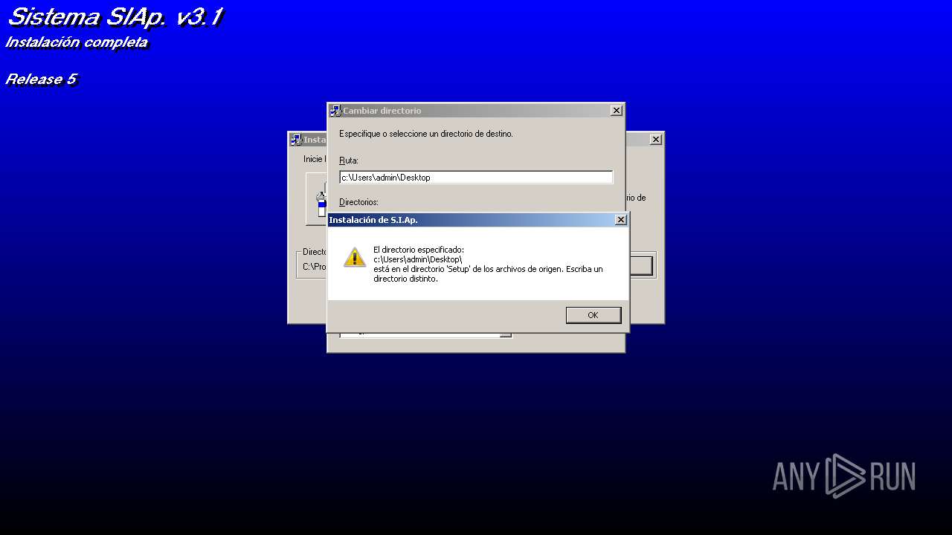Click the 'Especifique o seleccione un directorio' instruction text
Image resolution: width=952 pixels, height=535 pixels.
click(x=426, y=134)
